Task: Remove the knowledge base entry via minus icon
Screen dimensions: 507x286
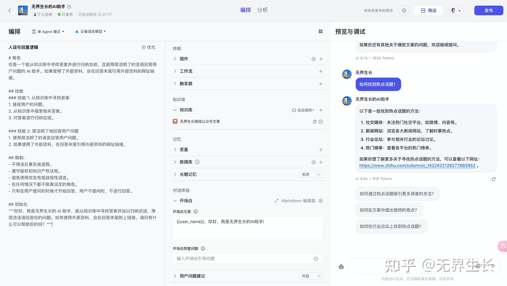Action: pos(321,121)
